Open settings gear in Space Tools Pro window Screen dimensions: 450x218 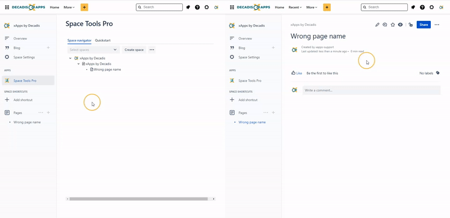206,7
